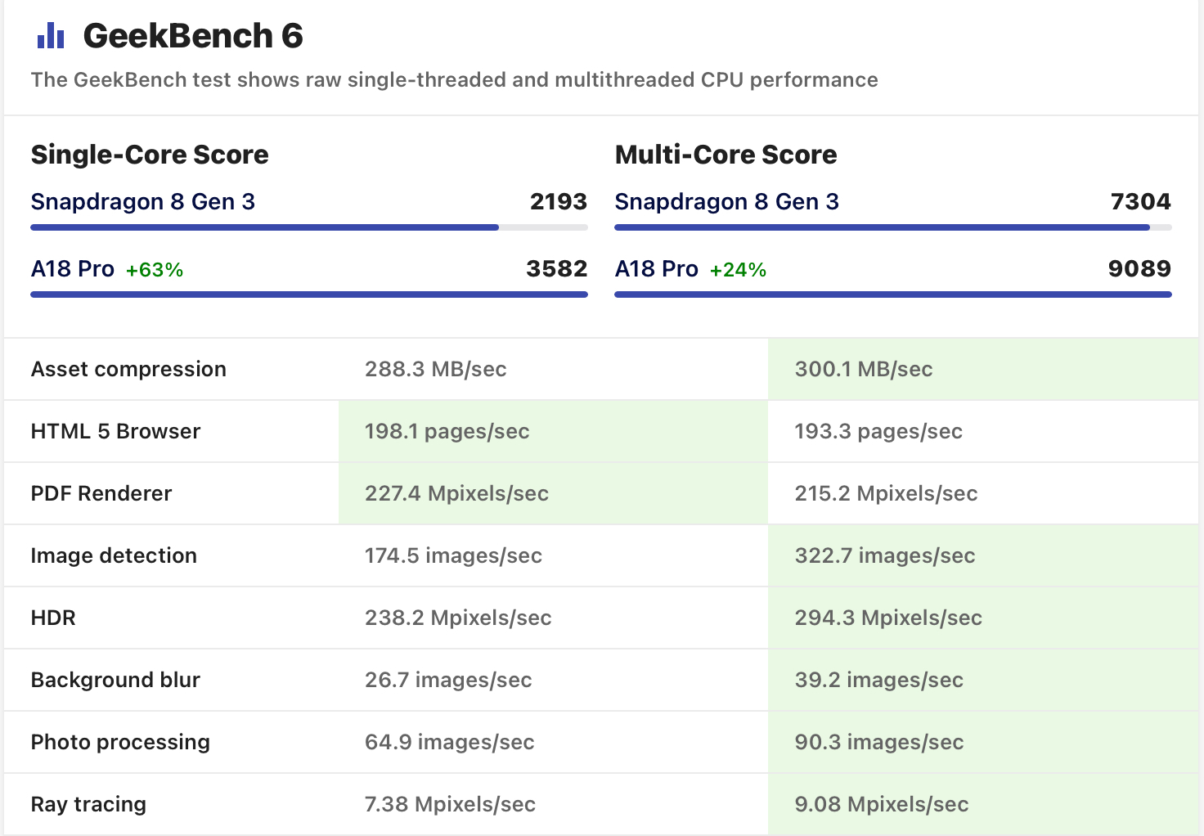The image size is (1204, 836).
Task: Open A18 Pro link under Single-Core Score
Action: click(73, 269)
